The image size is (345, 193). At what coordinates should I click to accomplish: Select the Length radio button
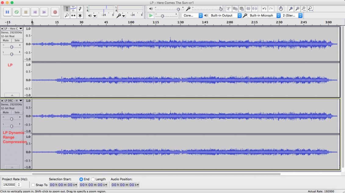(x=93, y=179)
